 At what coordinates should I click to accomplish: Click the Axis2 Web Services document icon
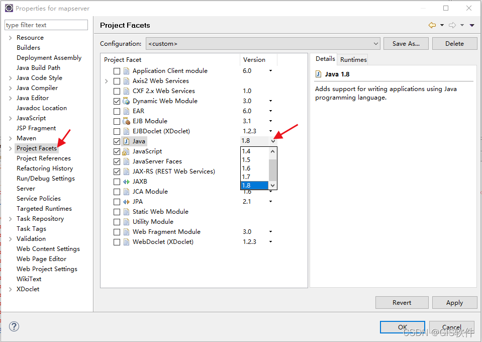[x=126, y=81]
